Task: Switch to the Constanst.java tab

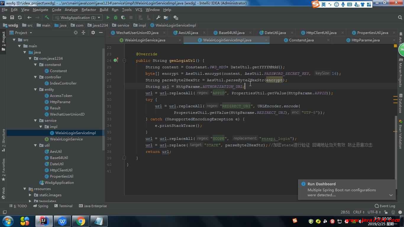Action: point(301,40)
